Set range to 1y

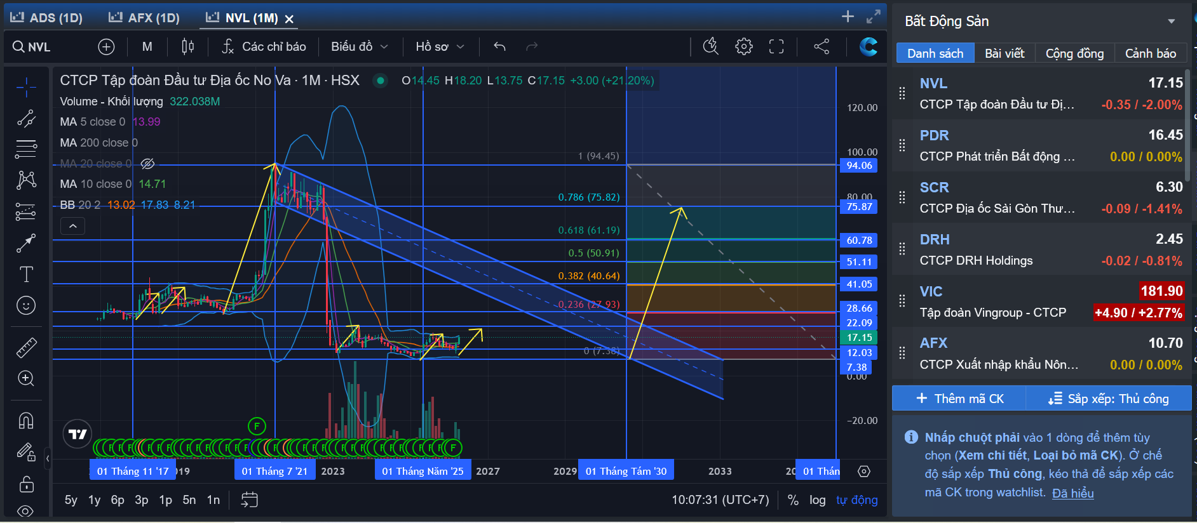click(95, 500)
